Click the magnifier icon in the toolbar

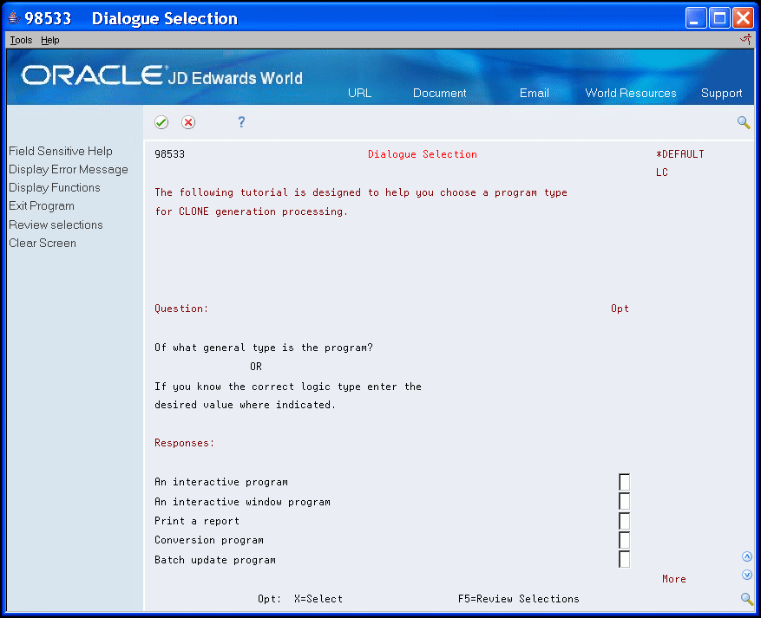coord(744,122)
